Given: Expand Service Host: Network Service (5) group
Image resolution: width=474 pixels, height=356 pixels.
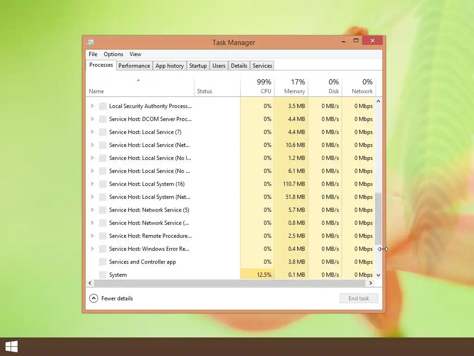Looking at the screenshot, I should (x=92, y=210).
